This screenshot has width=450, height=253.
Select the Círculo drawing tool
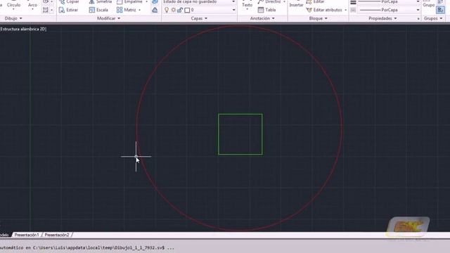13,5
